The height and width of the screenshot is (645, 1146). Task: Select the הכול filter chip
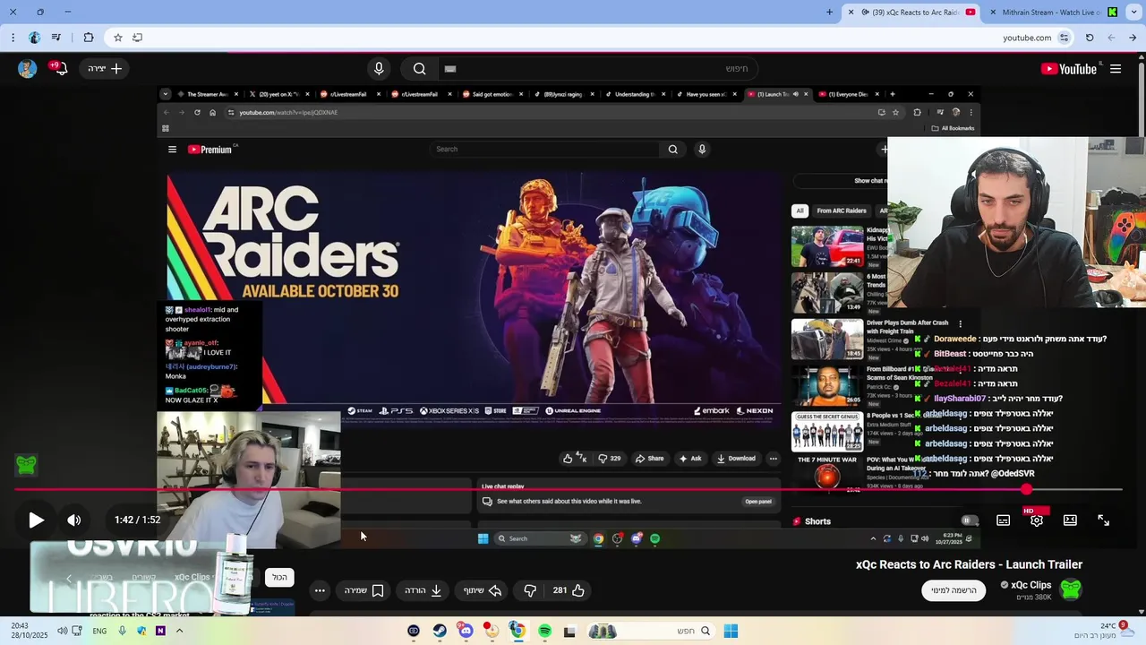coord(280,577)
